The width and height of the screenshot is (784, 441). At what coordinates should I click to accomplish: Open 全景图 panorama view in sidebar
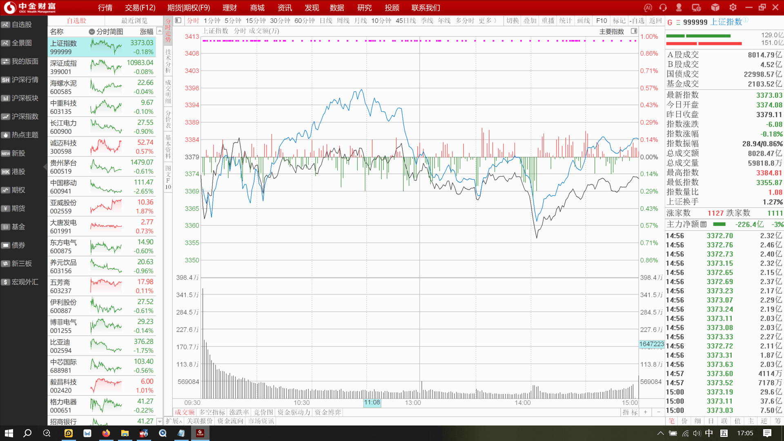23,43
